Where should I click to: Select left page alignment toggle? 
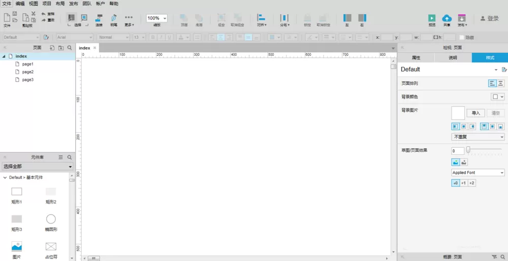click(x=492, y=83)
